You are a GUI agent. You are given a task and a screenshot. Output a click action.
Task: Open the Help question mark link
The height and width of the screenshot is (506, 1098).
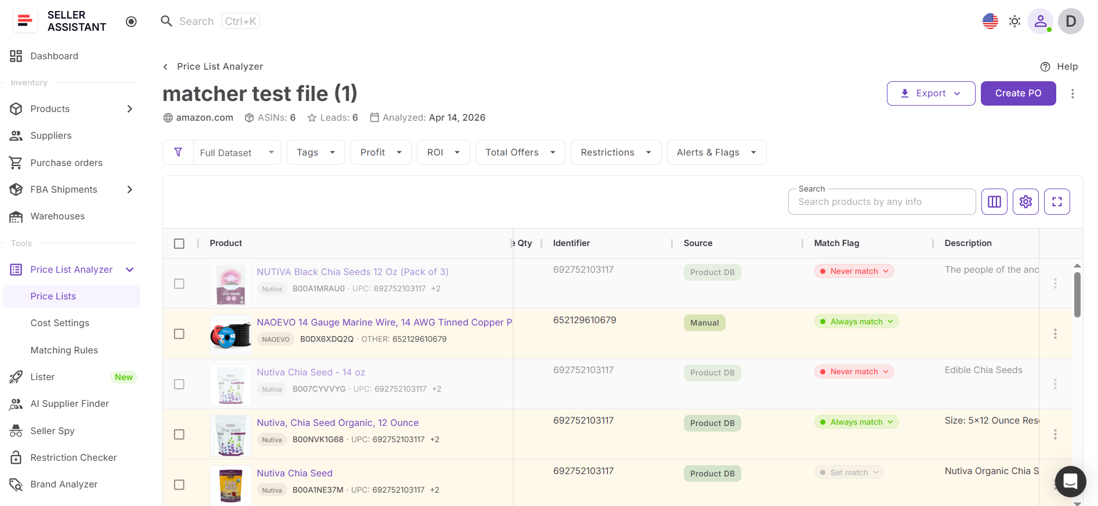tap(1059, 67)
